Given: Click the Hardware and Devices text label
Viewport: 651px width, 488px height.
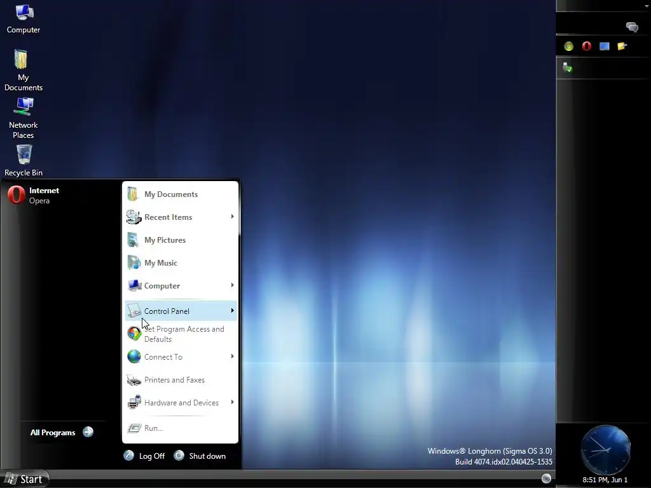Looking at the screenshot, I should (181, 402).
